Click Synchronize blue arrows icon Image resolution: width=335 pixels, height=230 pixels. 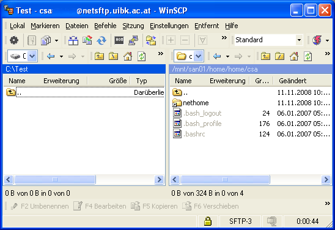101,40
